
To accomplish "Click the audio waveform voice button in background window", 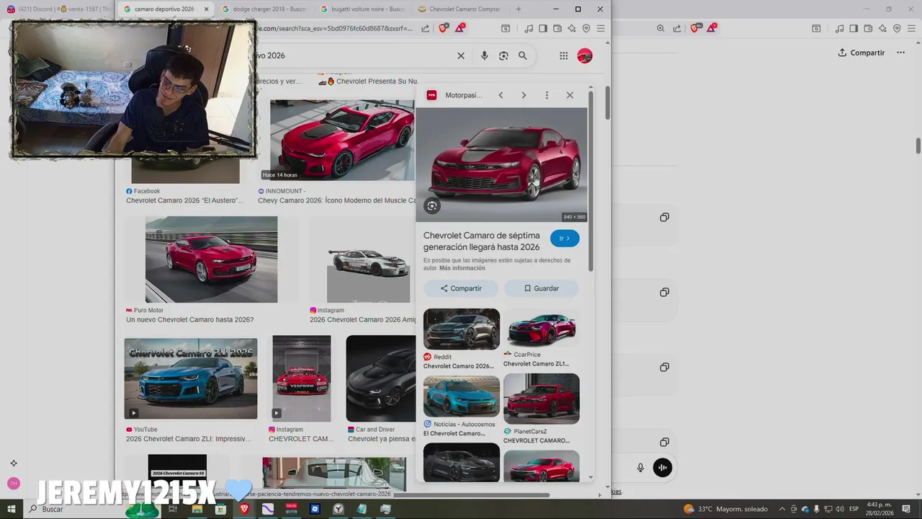I will click(662, 467).
